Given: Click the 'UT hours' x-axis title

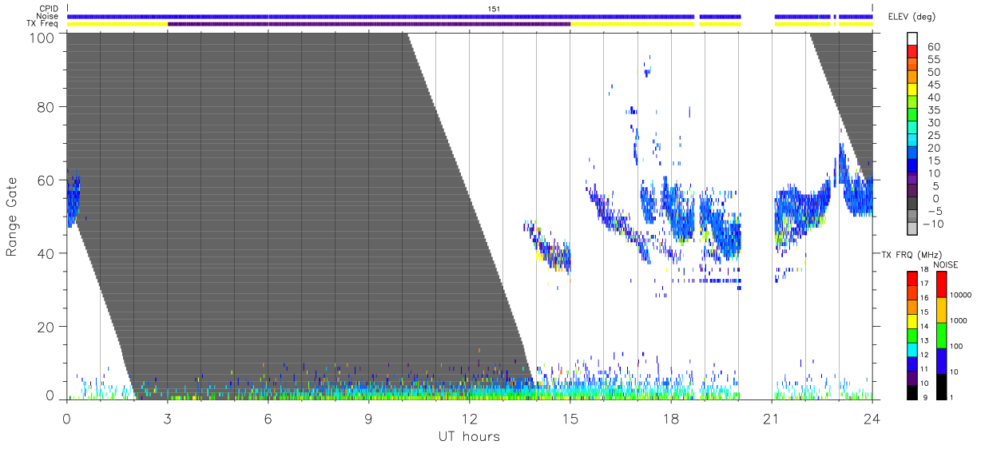Looking at the screenshot, I should tap(469, 437).
